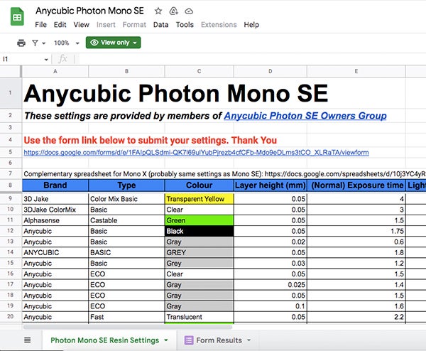Select column B header
Image resolution: width=426 pixels, height=351 pixels.
(x=126, y=71)
